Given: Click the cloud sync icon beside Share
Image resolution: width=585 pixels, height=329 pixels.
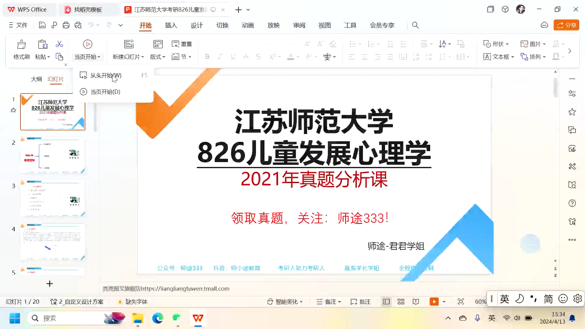Looking at the screenshot, I should [544, 25].
